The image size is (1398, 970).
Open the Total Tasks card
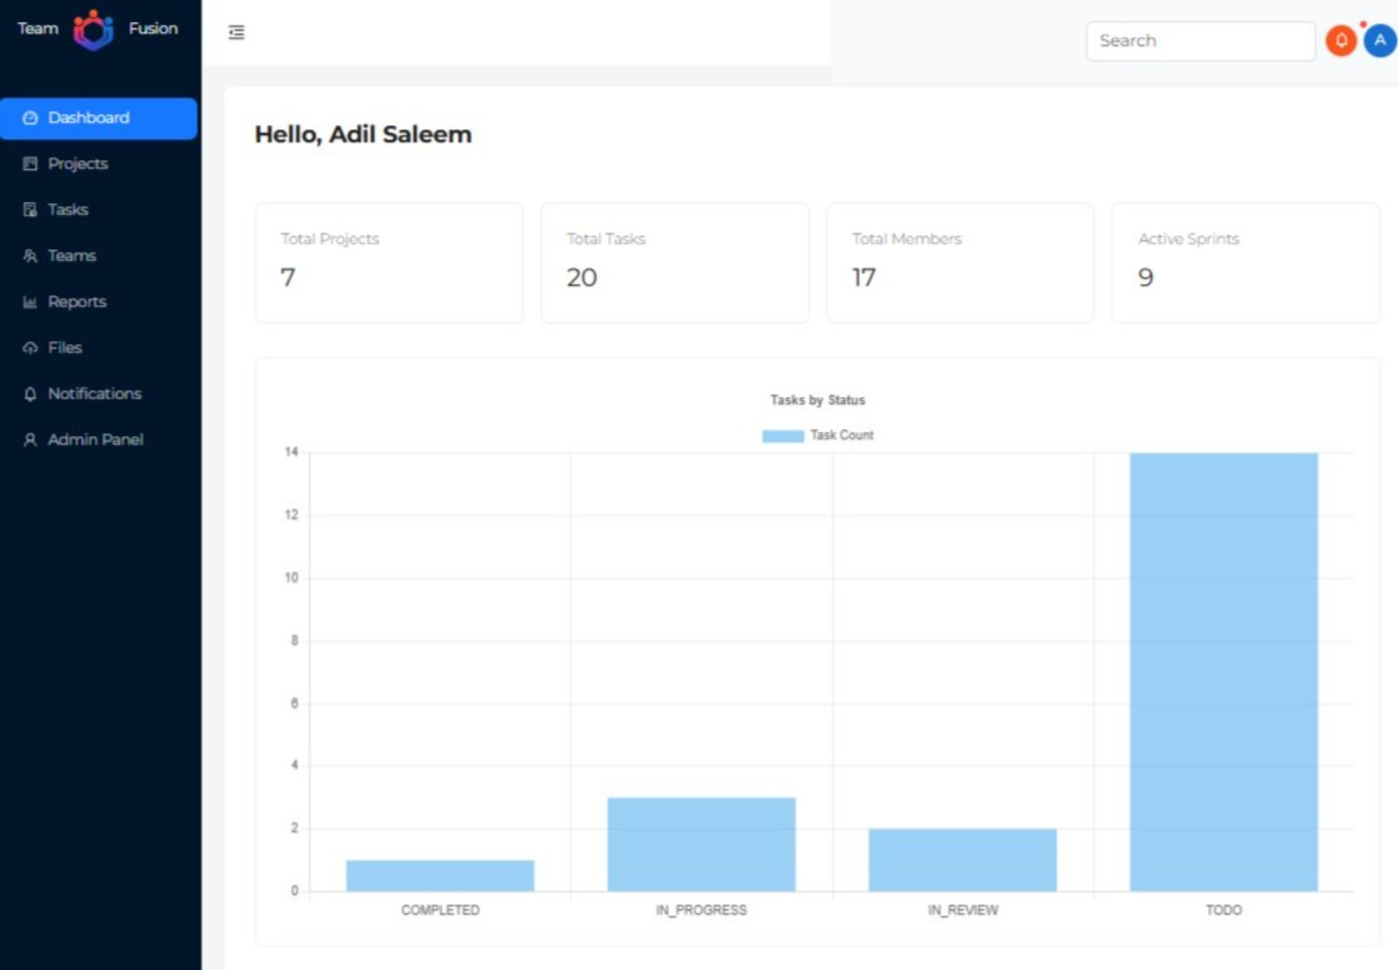(674, 262)
